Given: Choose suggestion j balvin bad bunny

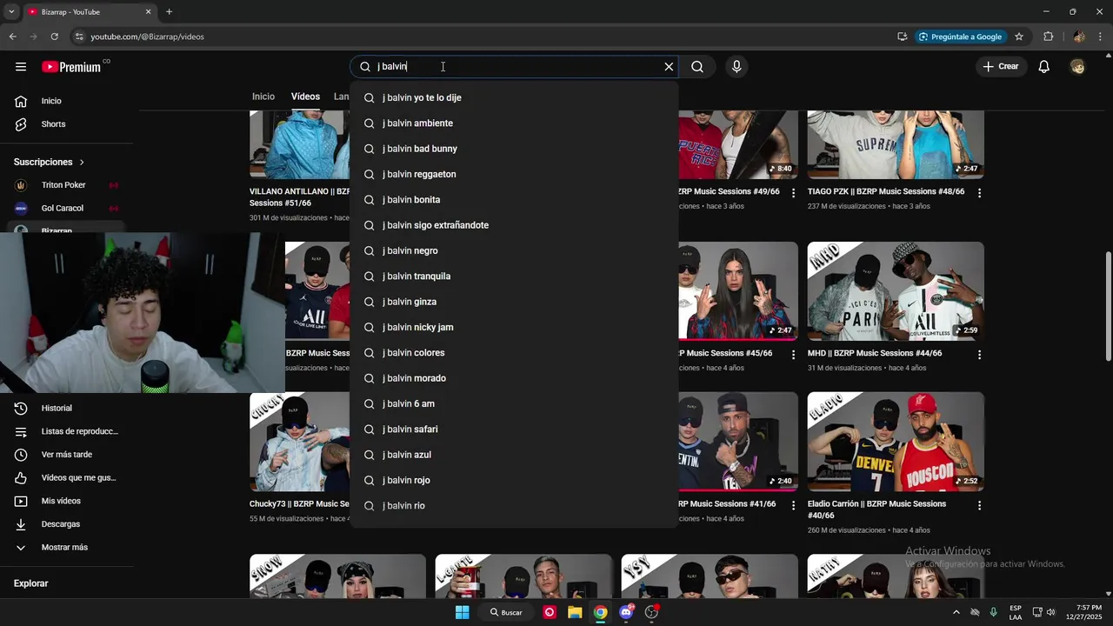Looking at the screenshot, I should pyautogui.click(x=514, y=149).
